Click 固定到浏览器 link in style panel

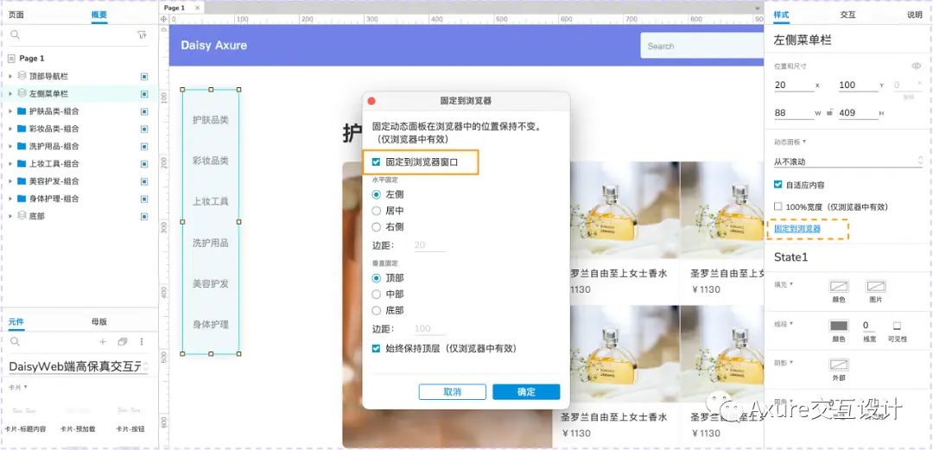[x=797, y=229]
